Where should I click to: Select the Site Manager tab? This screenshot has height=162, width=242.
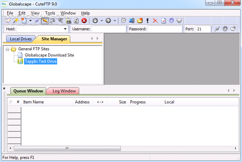tap(54, 39)
